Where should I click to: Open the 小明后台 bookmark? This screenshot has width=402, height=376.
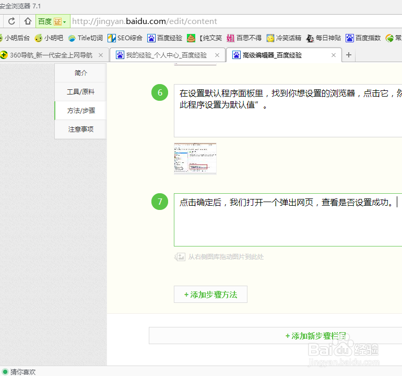(x=15, y=38)
